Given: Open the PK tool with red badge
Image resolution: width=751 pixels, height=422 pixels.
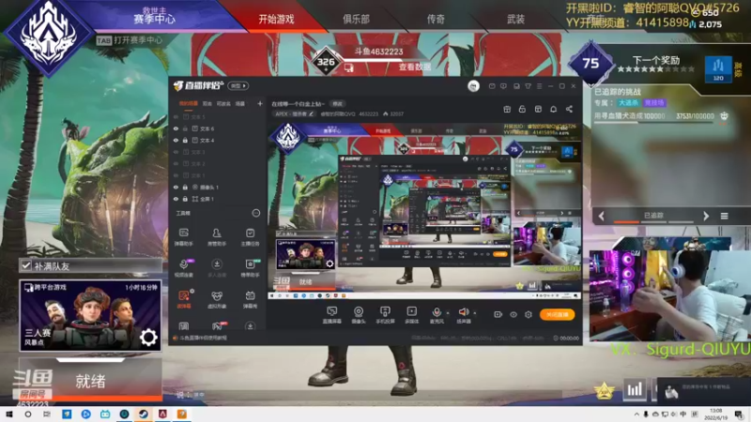Looking at the screenshot, I should [x=218, y=326].
